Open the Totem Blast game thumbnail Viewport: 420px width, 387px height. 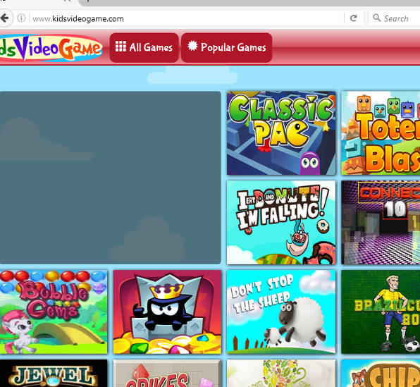coord(381,133)
